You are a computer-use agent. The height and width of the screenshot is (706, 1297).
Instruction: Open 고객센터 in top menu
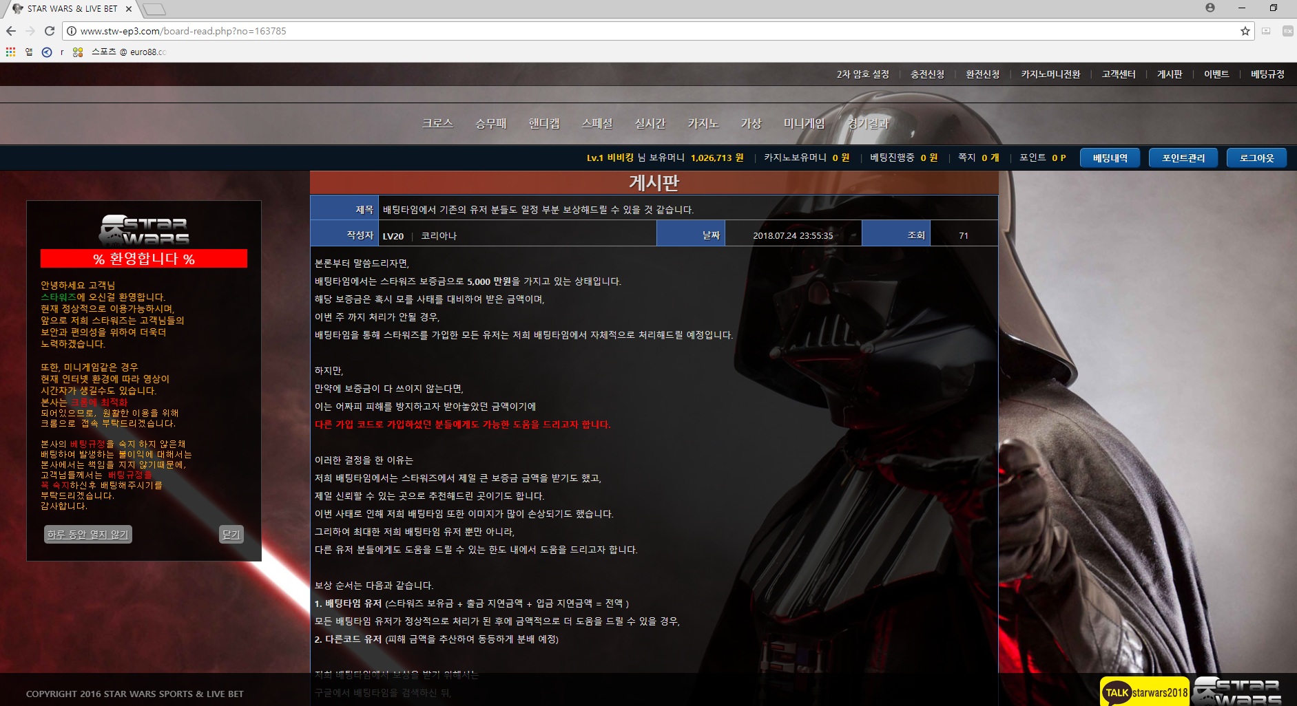[1119, 74]
